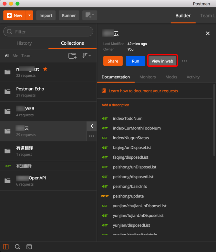The width and height of the screenshot is (216, 252).
Task: Open peizhong/basicInfo request
Action: click(x=130, y=187)
